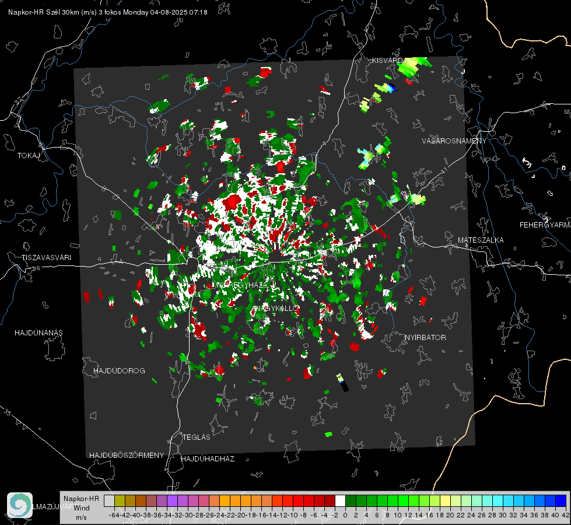571x525 pixels.
Task: Click the yellow swatch between 18 and 20
Action: (x=445, y=501)
